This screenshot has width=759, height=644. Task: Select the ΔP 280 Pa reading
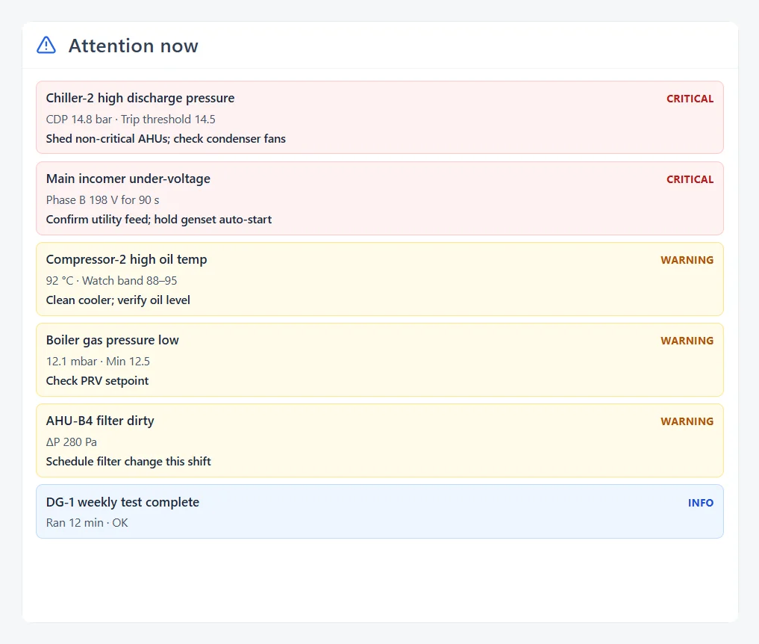[71, 442]
